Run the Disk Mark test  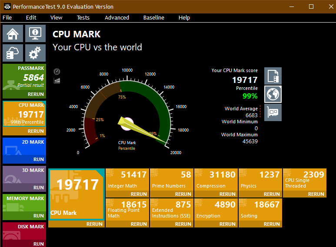pyautogui.click(x=24, y=244)
